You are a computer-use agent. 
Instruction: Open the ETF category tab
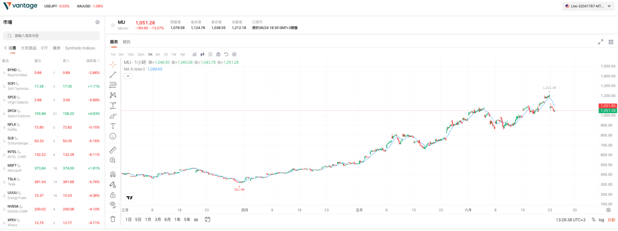pyautogui.click(x=45, y=48)
